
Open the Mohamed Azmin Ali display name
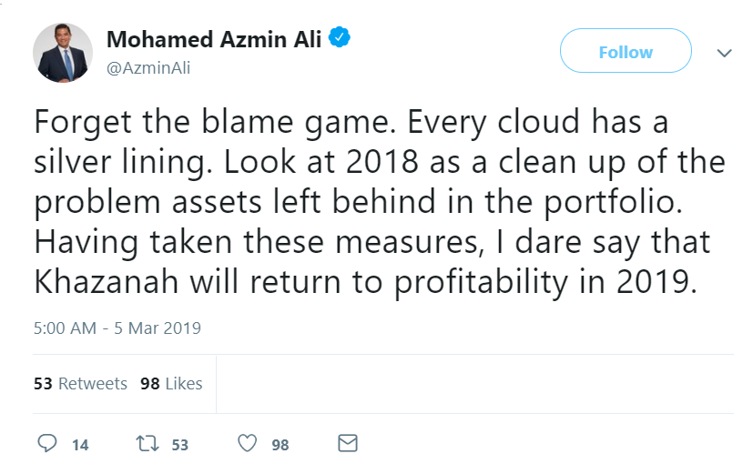[214, 40]
